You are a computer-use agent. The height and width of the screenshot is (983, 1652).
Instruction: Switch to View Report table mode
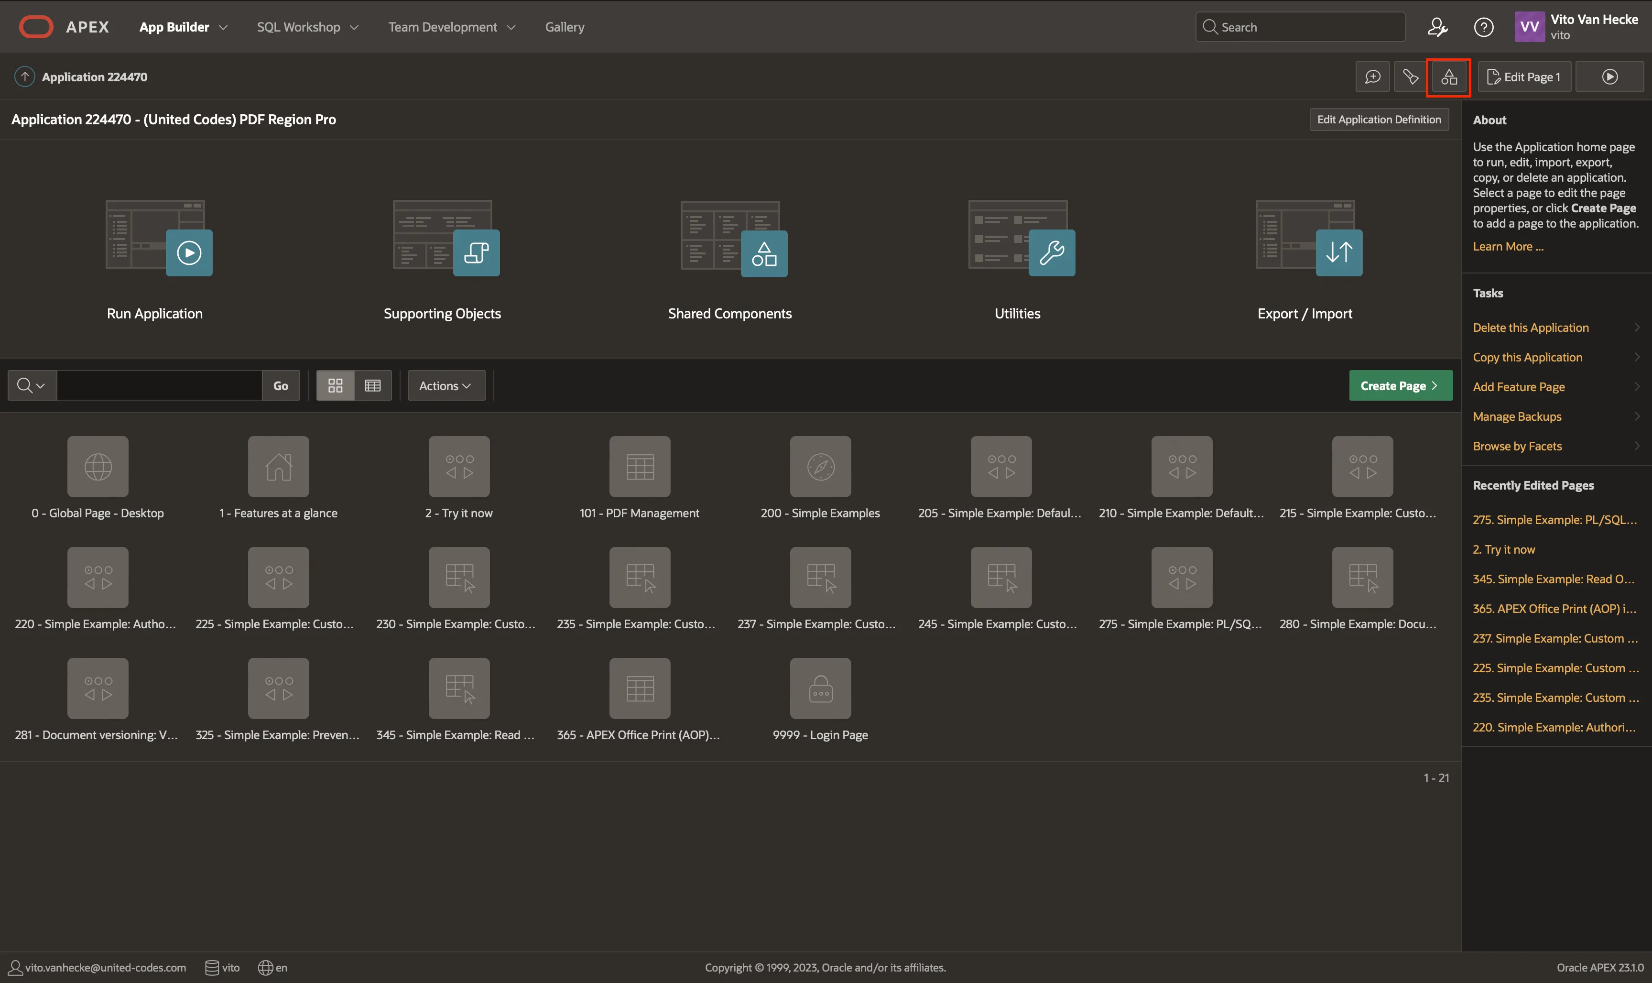(x=373, y=385)
